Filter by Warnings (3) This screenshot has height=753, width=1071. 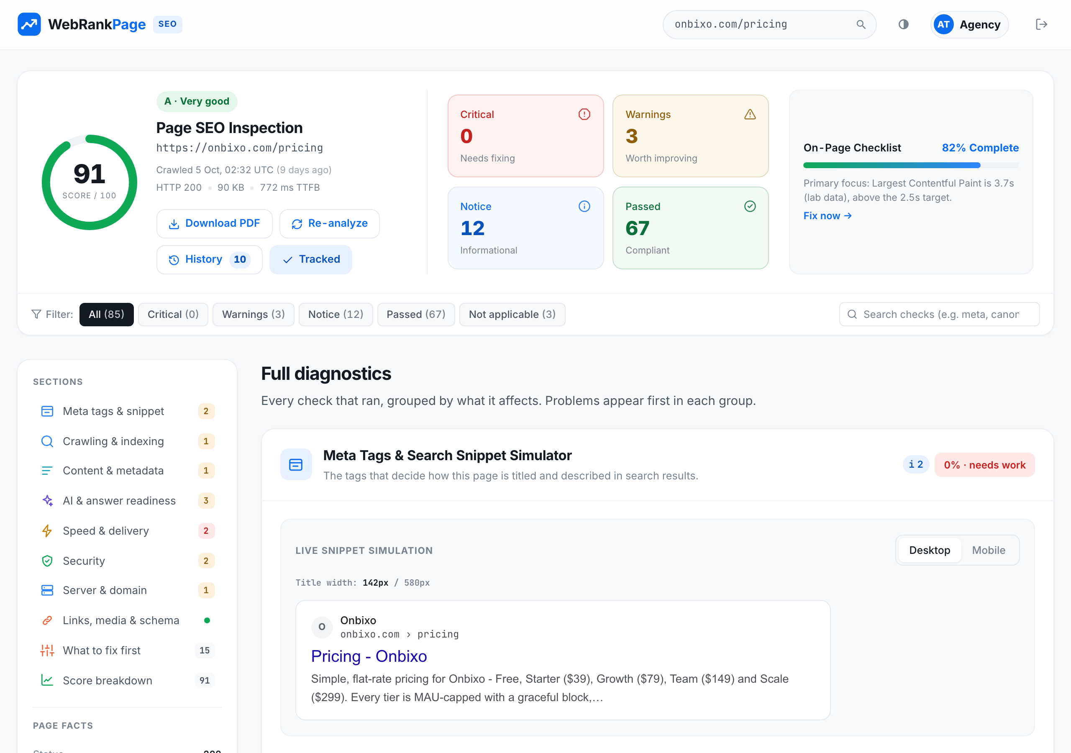click(253, 315)
